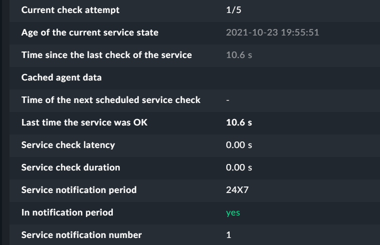This screenshot has width=380, height=245.
Task: Select "Age of the current service state" label
Action: (x=90, y=32)
